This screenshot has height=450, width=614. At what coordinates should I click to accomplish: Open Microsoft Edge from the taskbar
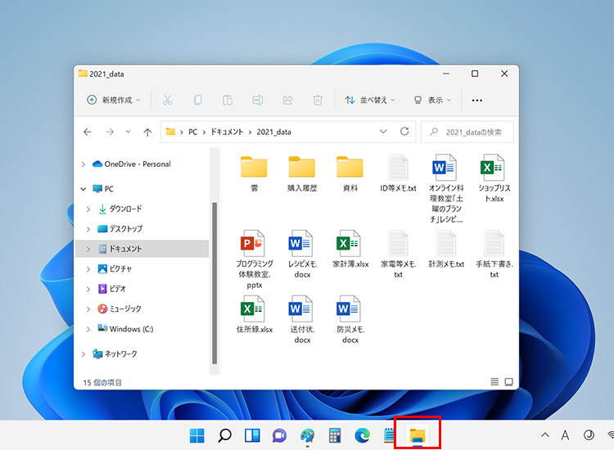click(363, 435)
